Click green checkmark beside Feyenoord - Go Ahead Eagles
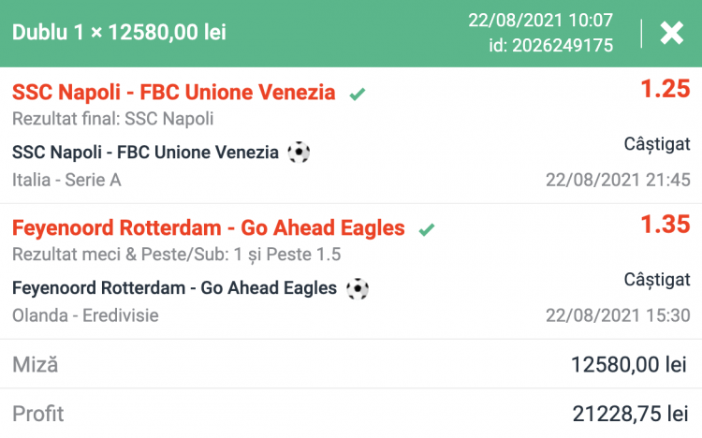Image resolution: width=702 pixels, height=438 pixels. [x=427, y=229]
